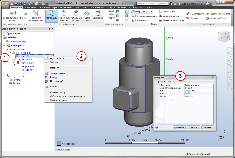The width and height of the screenshot is (235, 158).
Task: Click Отмена in the Материалы dialog
Action: 208,127
